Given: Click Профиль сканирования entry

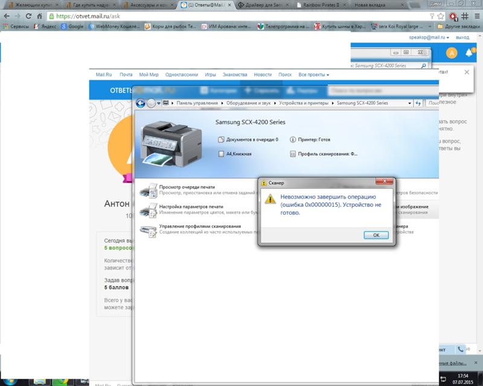Looking at the screenshot, I should (324, 154).
